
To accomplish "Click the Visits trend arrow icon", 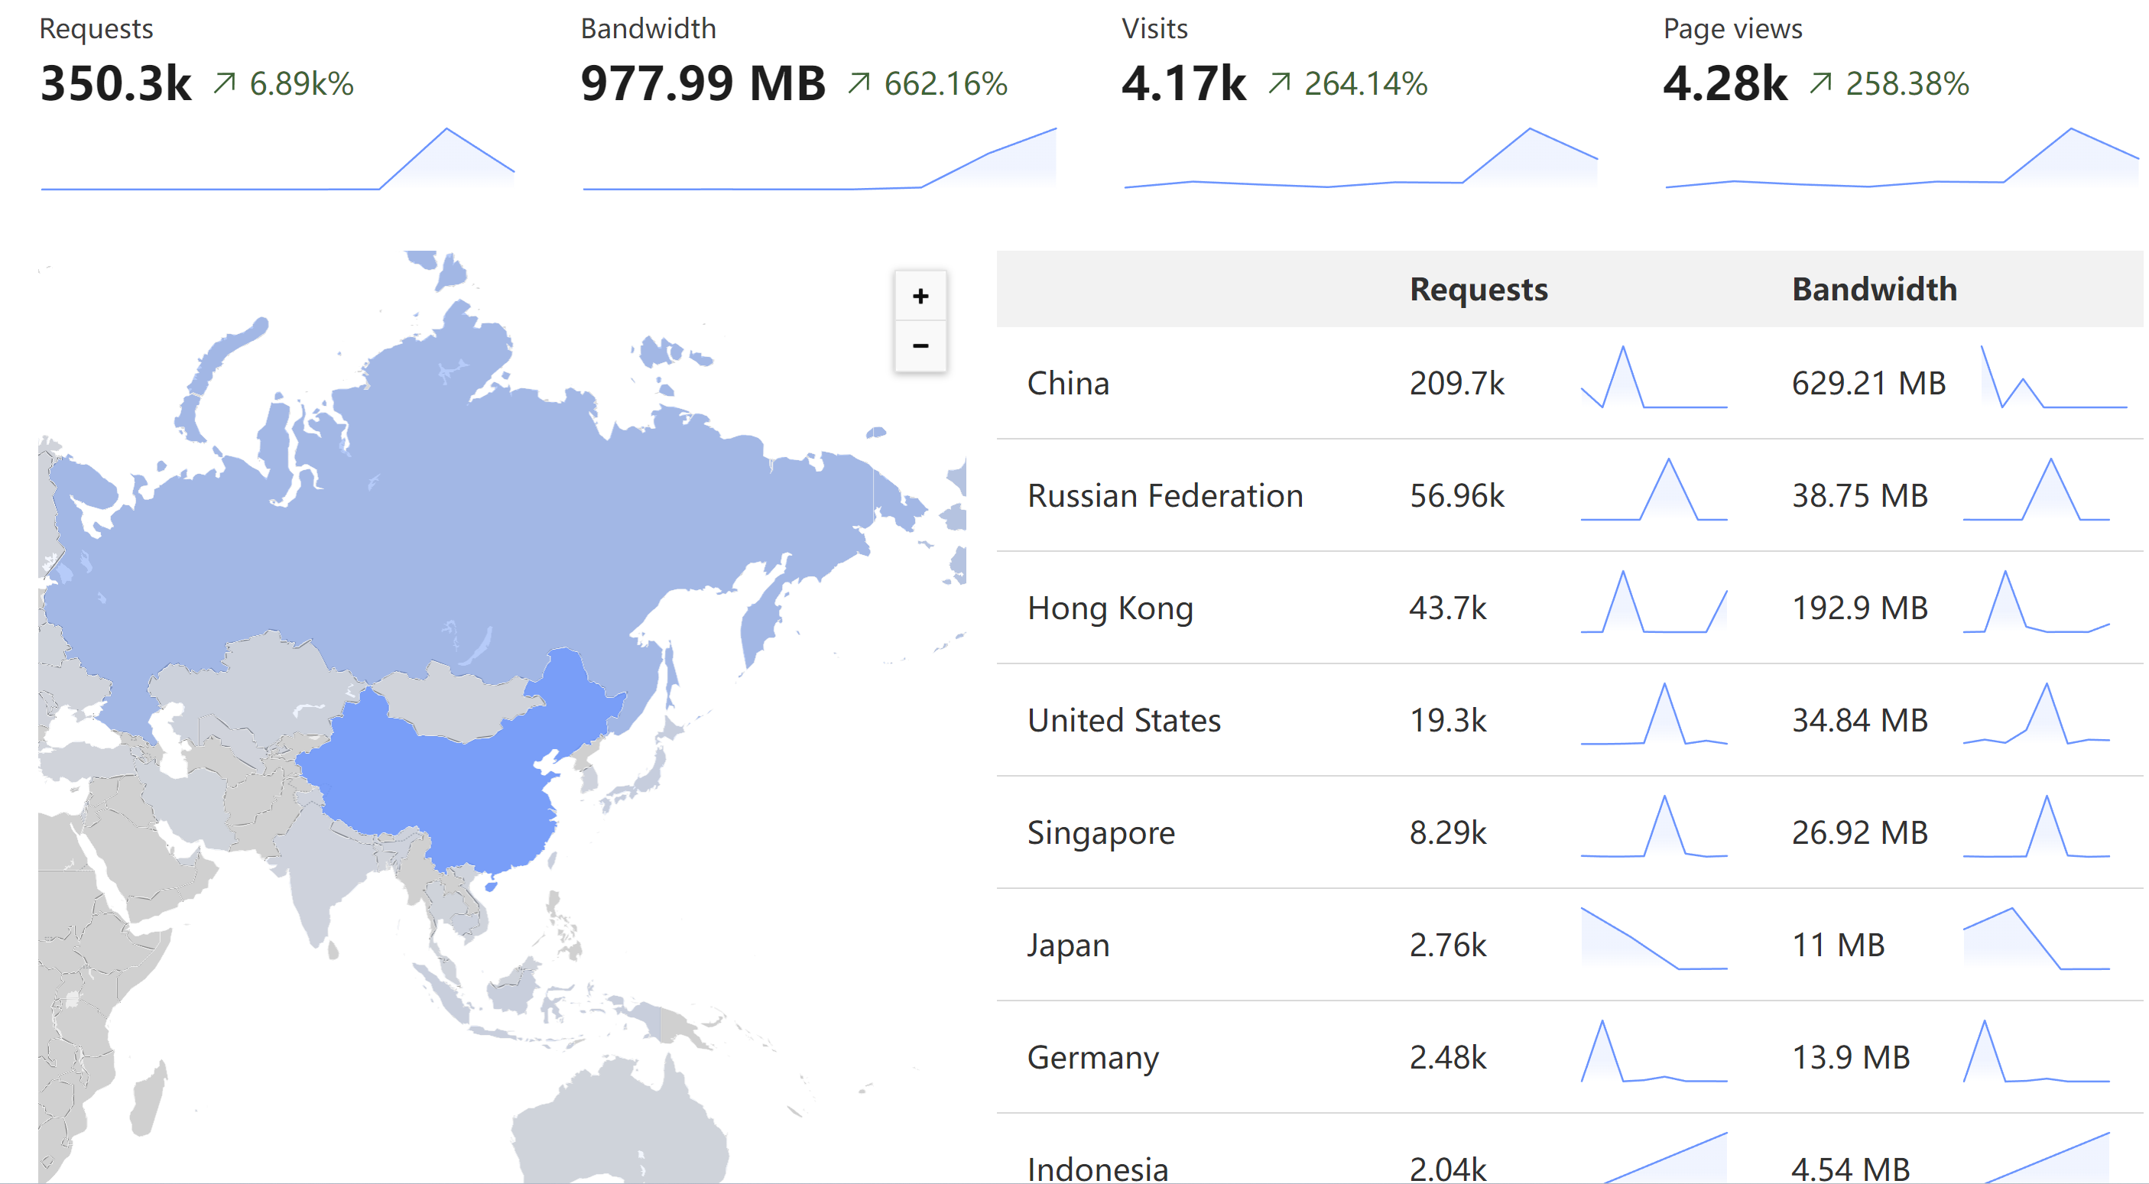I will tap(1279, 83).
